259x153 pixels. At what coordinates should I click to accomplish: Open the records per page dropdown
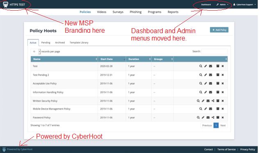coord(36,52)
